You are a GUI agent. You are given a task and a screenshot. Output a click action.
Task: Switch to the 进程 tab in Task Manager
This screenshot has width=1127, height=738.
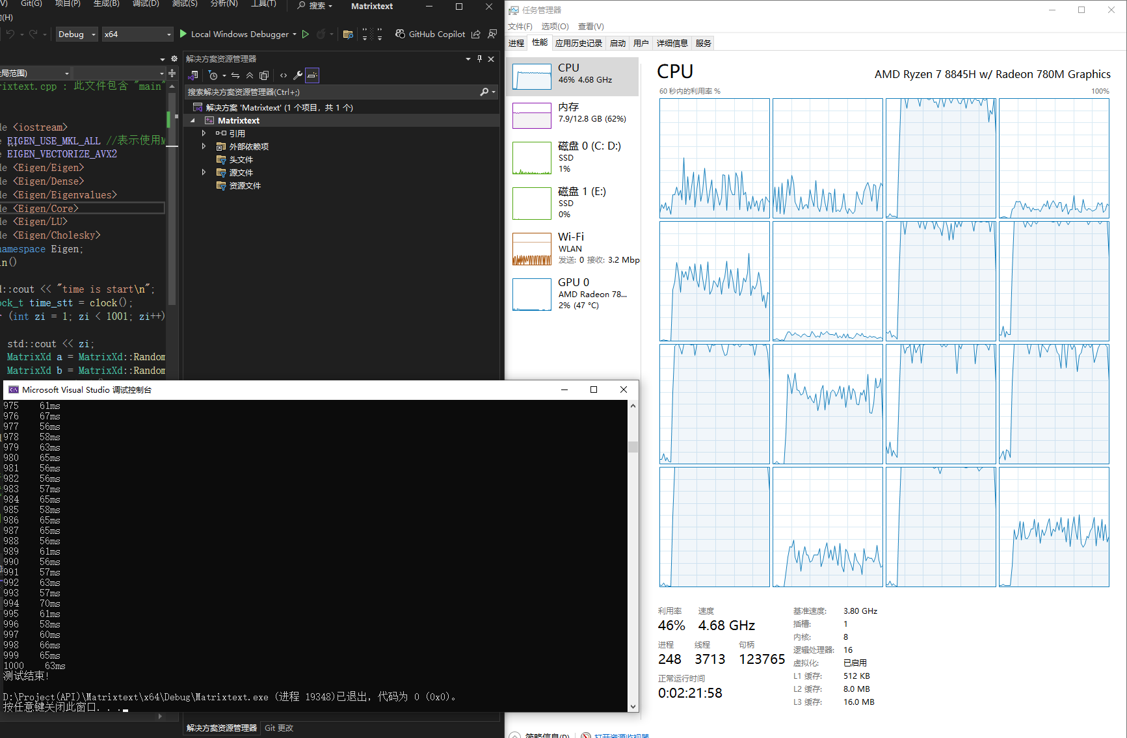coord(516,43)
